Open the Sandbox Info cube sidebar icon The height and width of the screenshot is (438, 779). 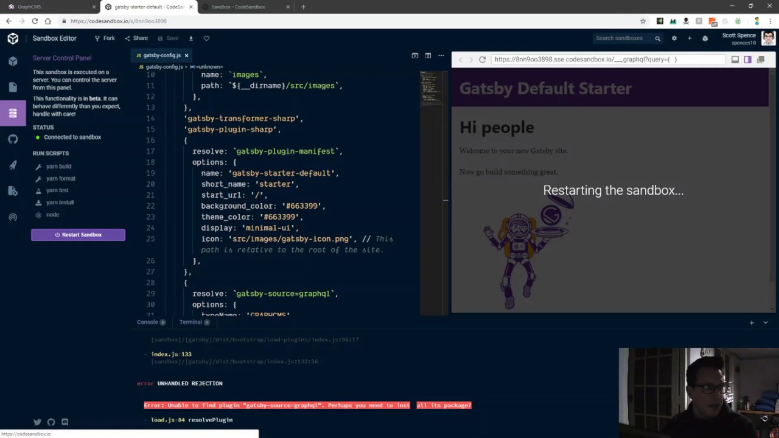click(13, 61)
